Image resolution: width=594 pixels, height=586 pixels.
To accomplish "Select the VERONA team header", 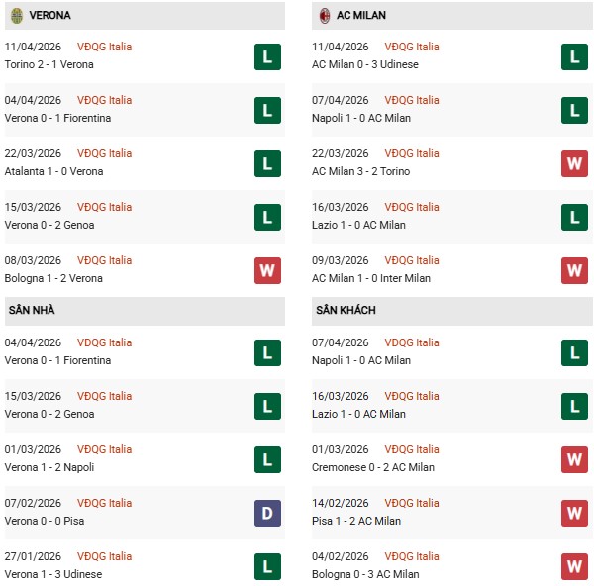I will 49,16.
